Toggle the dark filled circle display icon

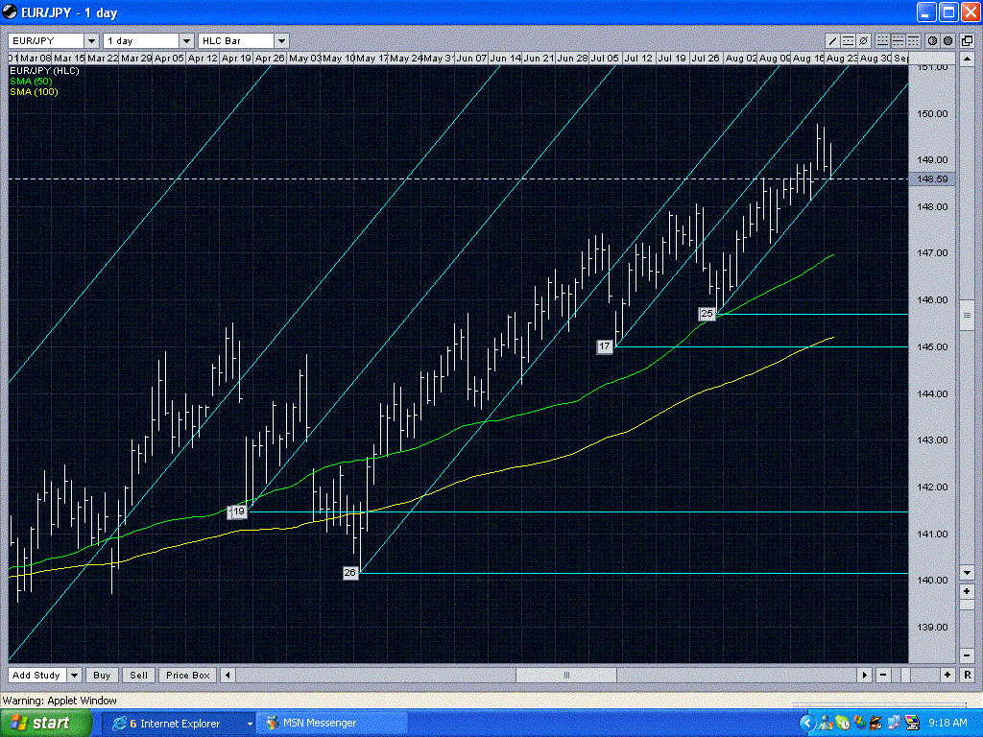948,40
